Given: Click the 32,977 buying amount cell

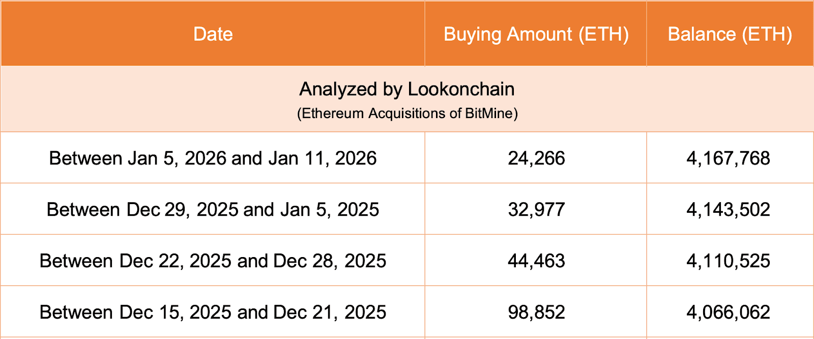Looking at the screenshot, I should coord(536,210).
